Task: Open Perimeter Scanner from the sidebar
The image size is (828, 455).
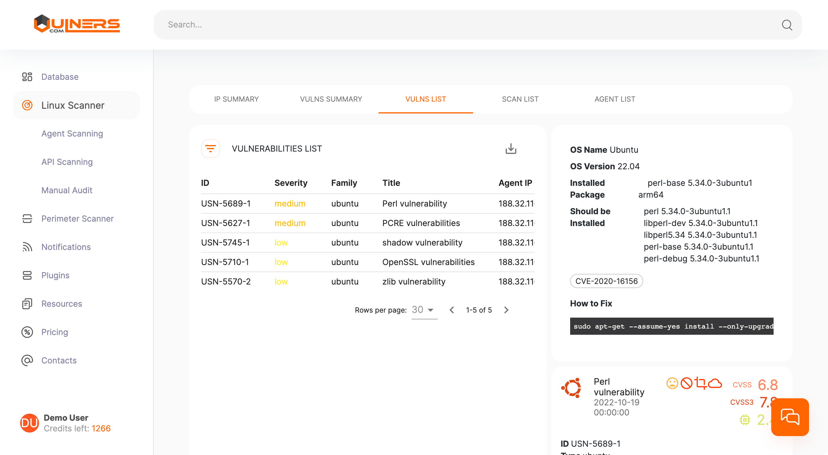Action: [77, 218]
